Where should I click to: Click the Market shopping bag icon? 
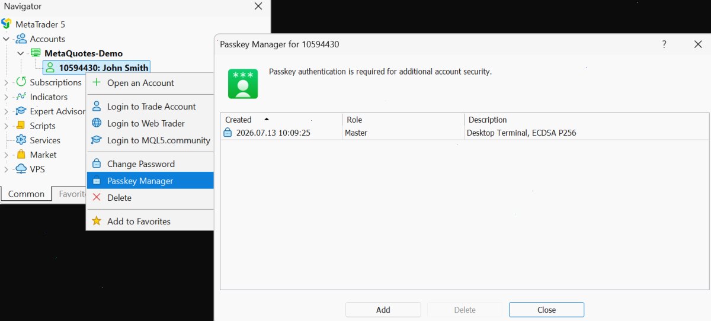[21, 155]
